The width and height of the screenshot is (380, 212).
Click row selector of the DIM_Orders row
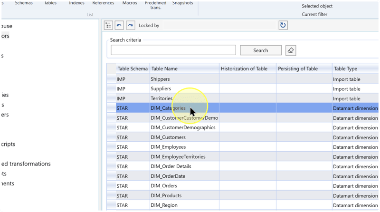111,186
